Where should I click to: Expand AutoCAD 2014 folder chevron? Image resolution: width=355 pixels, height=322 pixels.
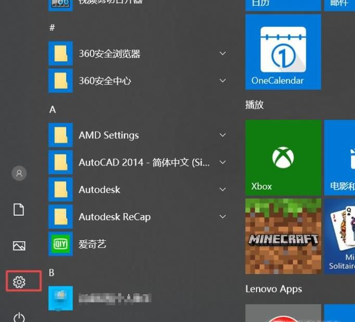(x=223, y=162)
